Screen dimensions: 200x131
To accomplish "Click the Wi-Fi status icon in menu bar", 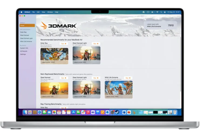I will tap(157, 12).
